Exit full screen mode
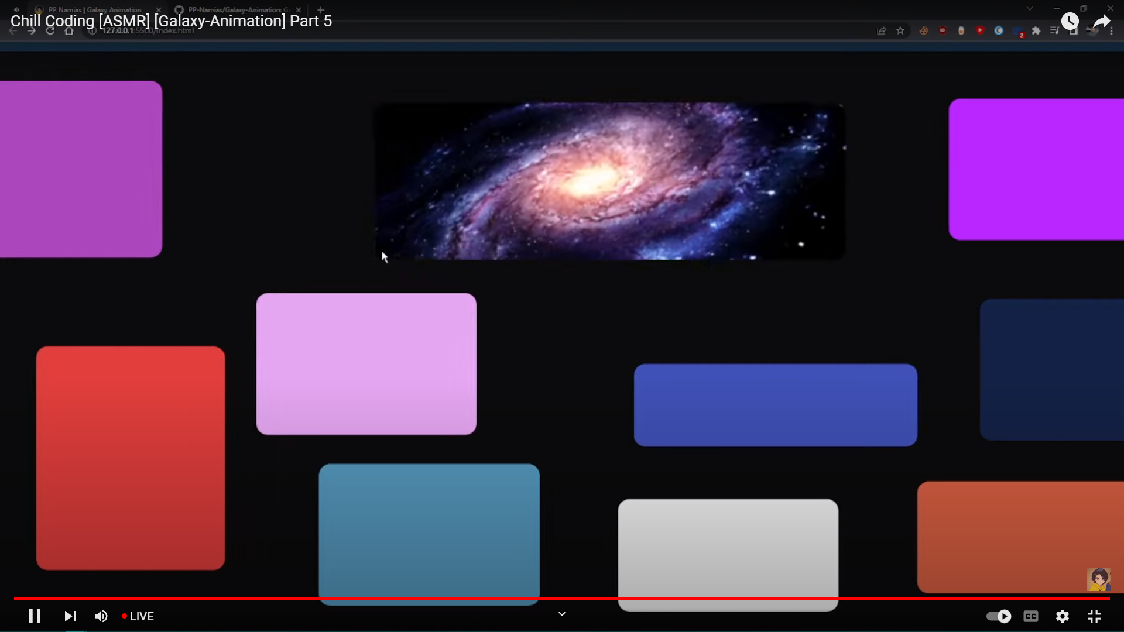This screenshot has height=632, width=1124. pyautogui.click(x=1094, y=616)
